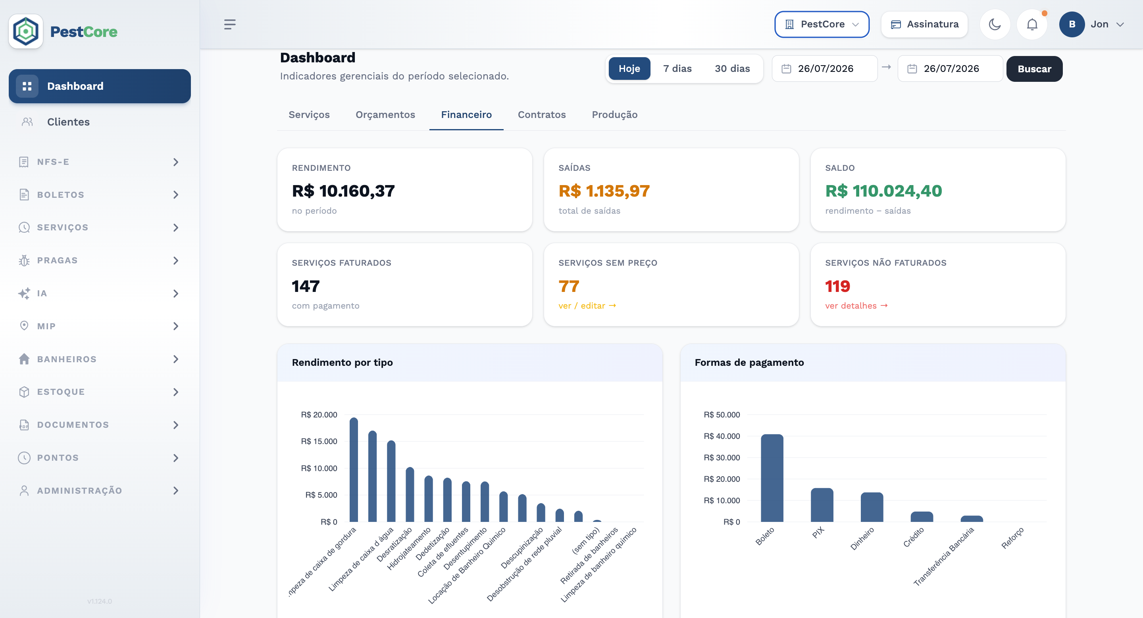Click the Dinheiro bar in payment chart
Image resolution: width=1143 pixels, height=618 pixels.
(872, 507)
